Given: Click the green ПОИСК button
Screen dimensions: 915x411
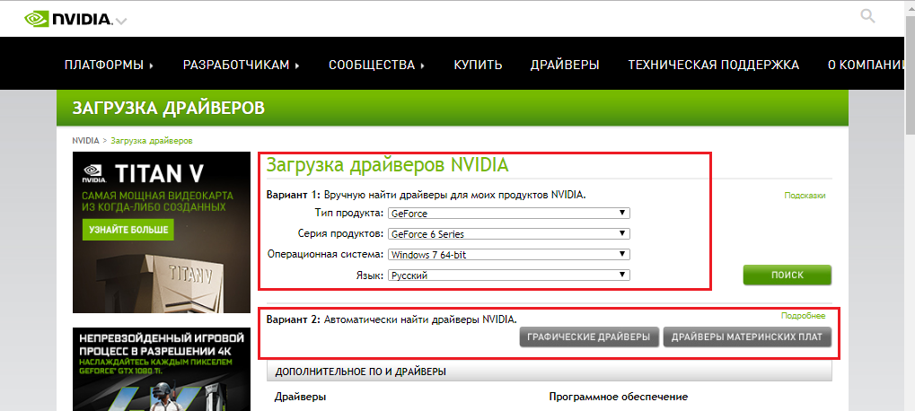Looking at the screenshot, I should [x=787, y=275].
